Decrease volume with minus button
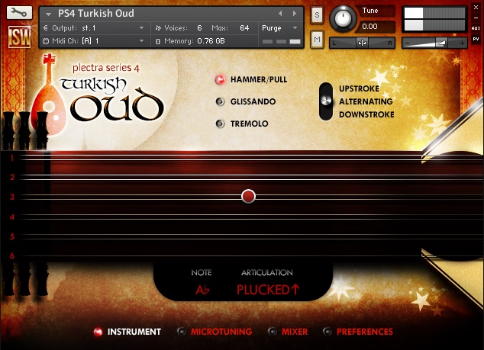Screen dimensions: 484x350 pyautogui.click(x=407, y=43)
